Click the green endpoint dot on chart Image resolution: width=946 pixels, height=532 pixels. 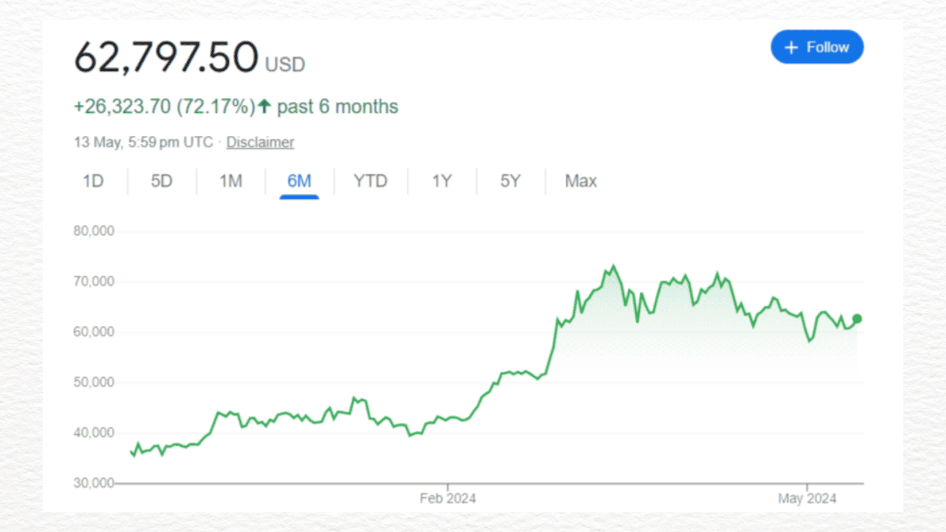click(x=857, y=318)
